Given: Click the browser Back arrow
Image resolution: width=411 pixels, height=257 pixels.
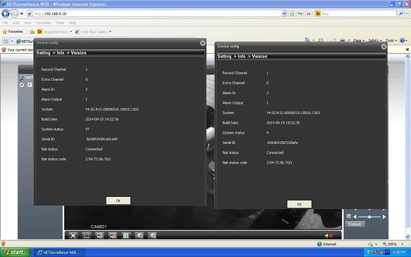Looking at the screenshot, I should click(x=6, y=13).
